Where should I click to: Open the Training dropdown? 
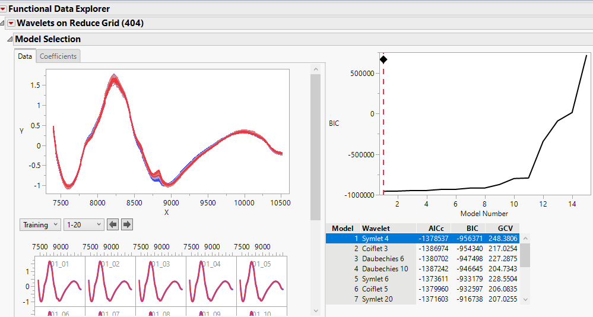click(40, 225)
